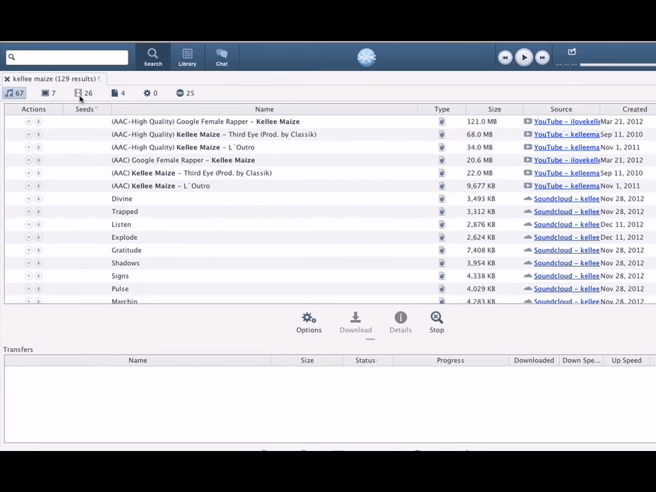The height and width of the screenshot is (492, 656).
Task: Sort results by Size column
Action: point(494,109)
